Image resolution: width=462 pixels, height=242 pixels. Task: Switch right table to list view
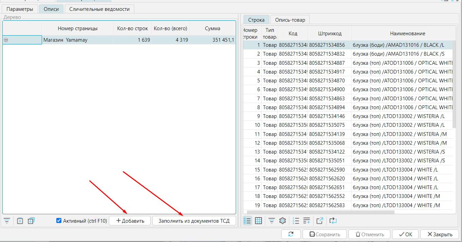248,221
